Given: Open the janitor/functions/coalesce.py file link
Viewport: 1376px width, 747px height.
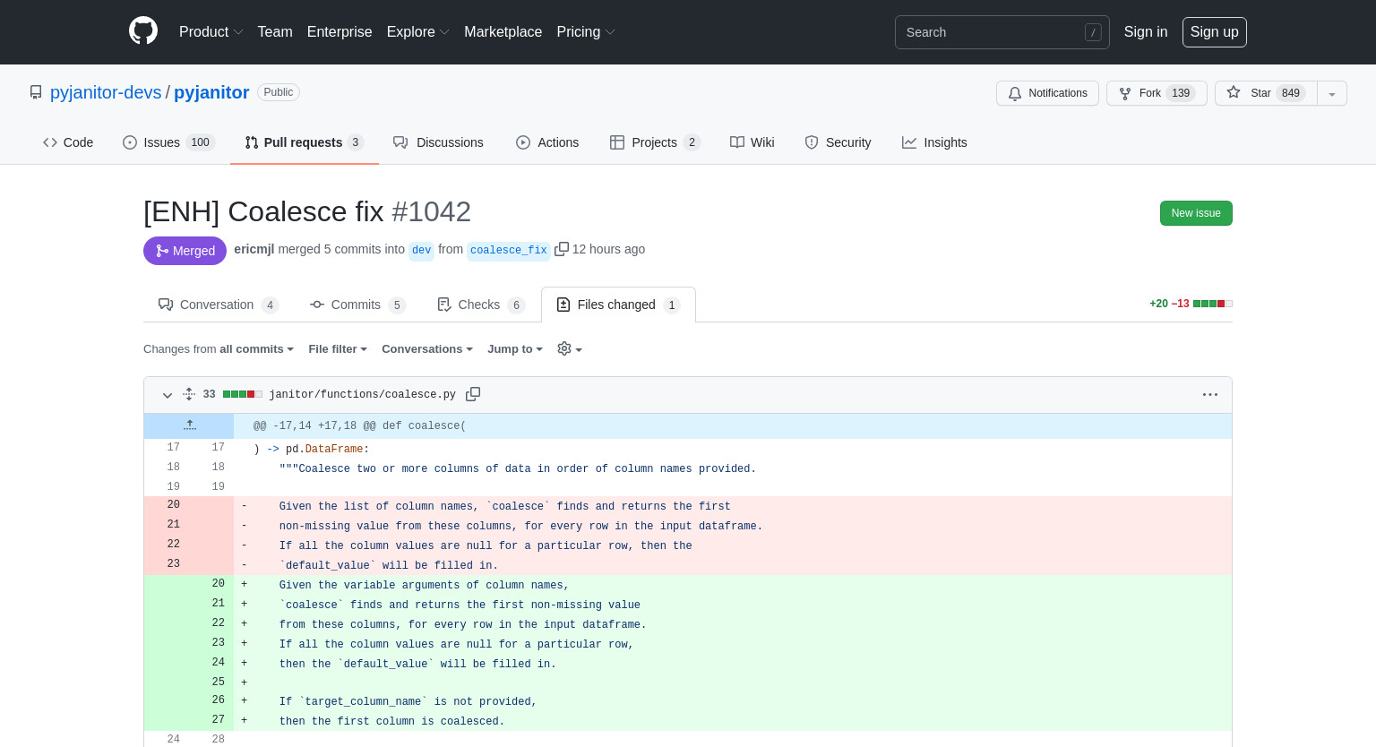Looking at the screenshot, I should click(362, 394).
